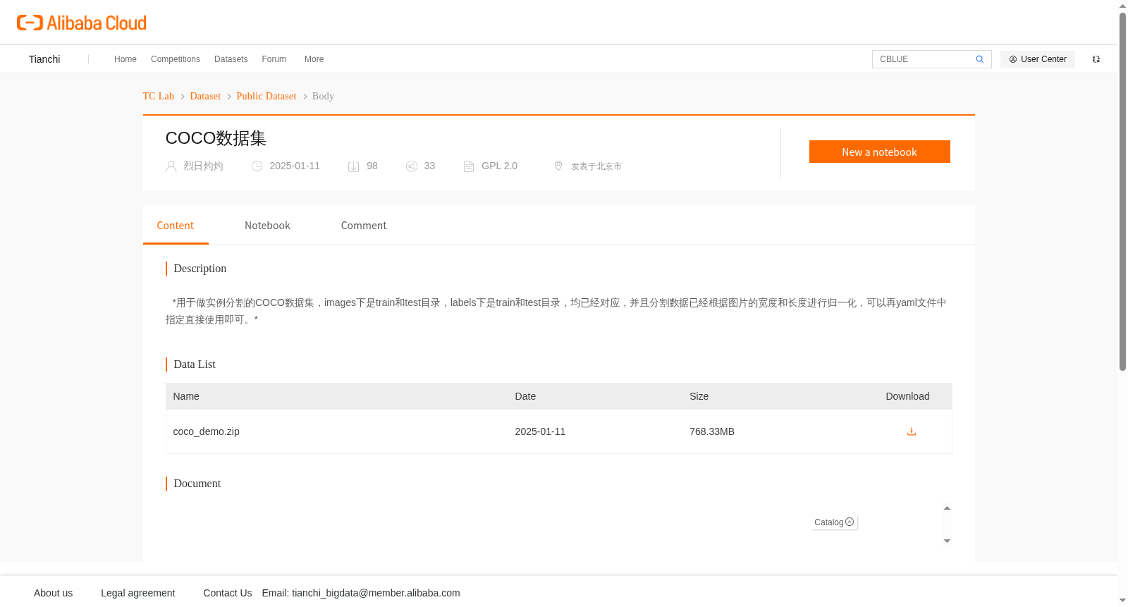Click the Download column header

(907, 396)
